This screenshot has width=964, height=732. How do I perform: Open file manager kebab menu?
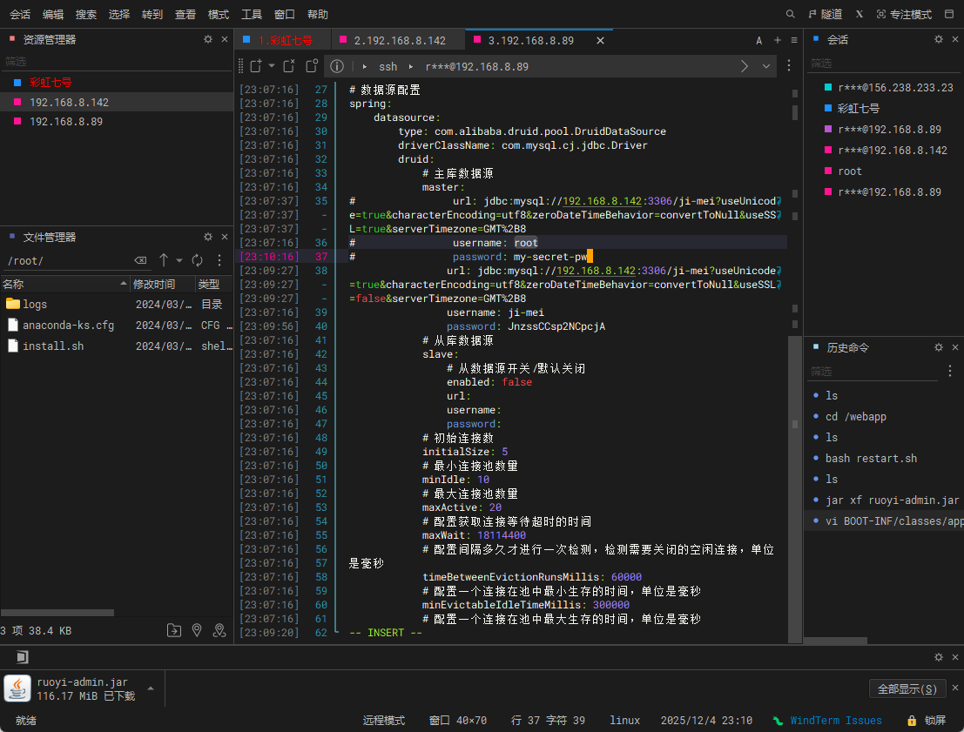(x=219, y=260)
